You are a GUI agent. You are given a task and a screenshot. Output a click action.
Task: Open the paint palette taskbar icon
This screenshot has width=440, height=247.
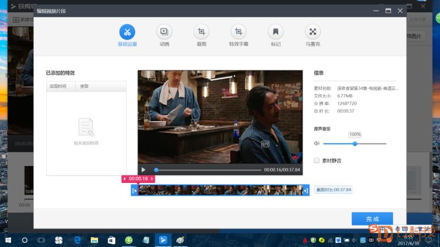[180, 240]
